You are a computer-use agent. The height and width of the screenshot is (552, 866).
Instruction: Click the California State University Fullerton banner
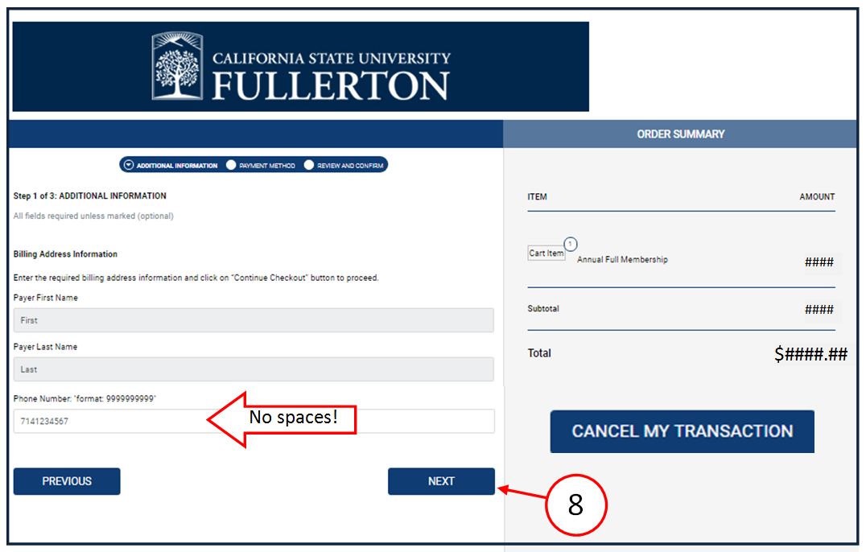pos(300,66)
